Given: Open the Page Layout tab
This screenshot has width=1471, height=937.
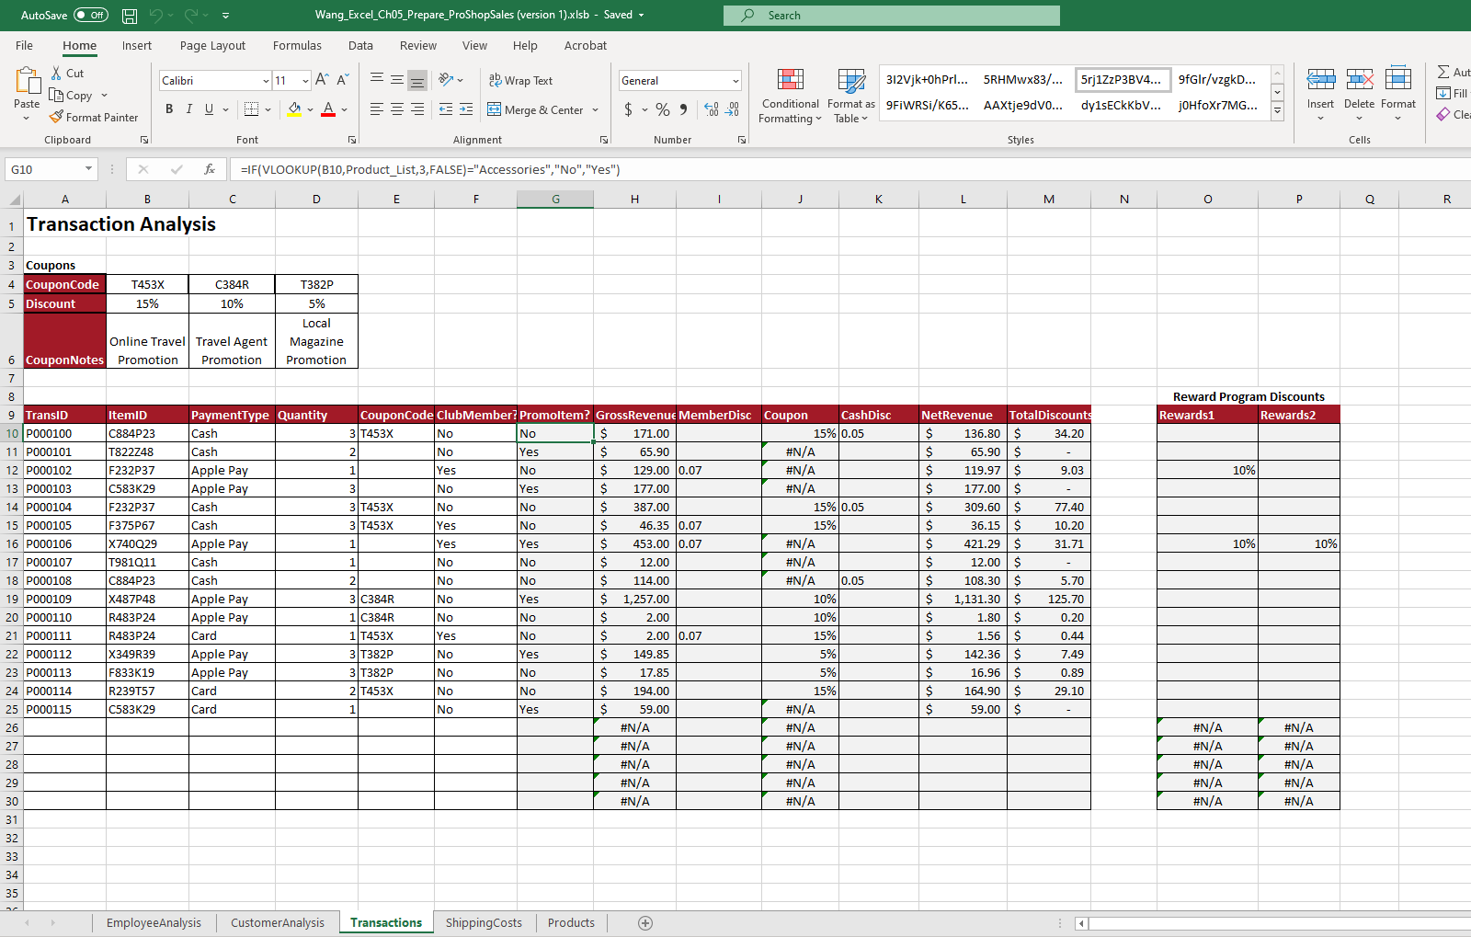Looking at the screenshot, I should [x=212, y=45].
